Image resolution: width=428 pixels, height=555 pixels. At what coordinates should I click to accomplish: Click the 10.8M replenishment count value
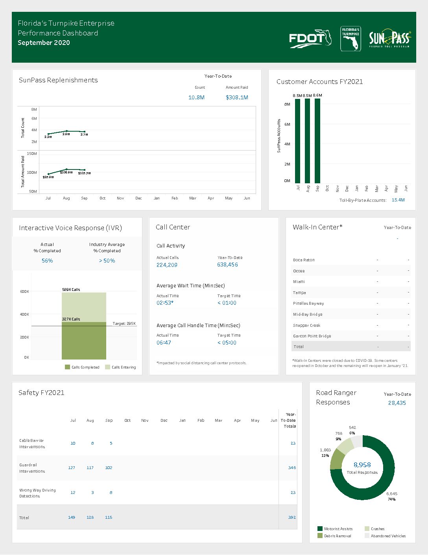tap(196, 97)
